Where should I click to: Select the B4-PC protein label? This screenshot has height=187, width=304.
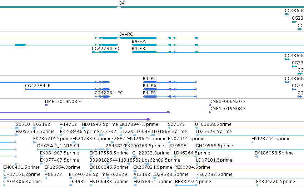point(149,79)
